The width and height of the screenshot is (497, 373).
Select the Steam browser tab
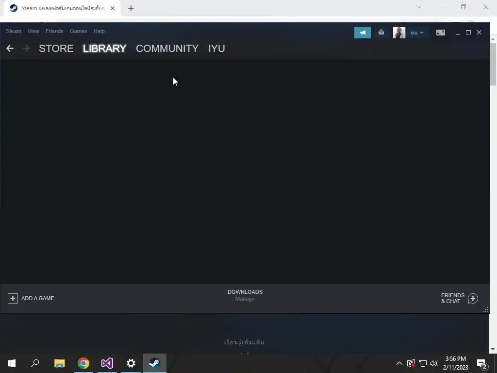coord(62,8)
